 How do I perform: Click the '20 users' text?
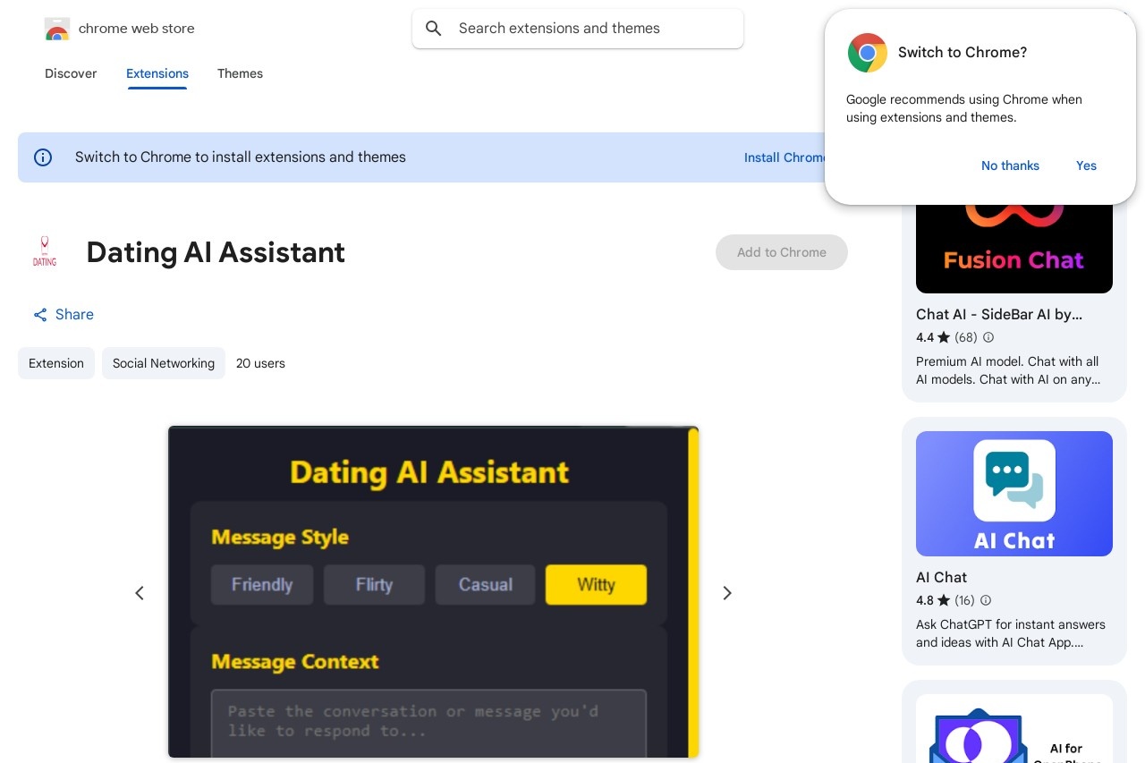(x=260, y=363)
